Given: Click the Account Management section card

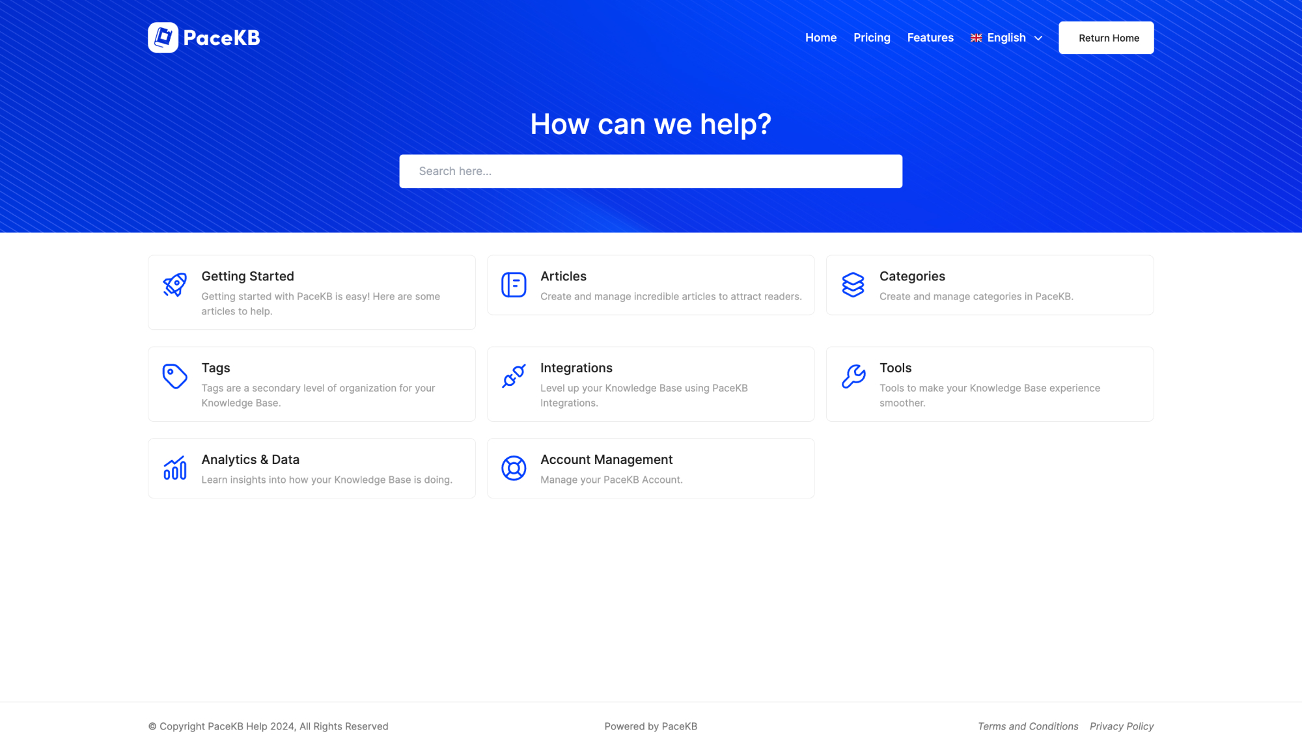Looking at the screenshot, I should point(651,469).
